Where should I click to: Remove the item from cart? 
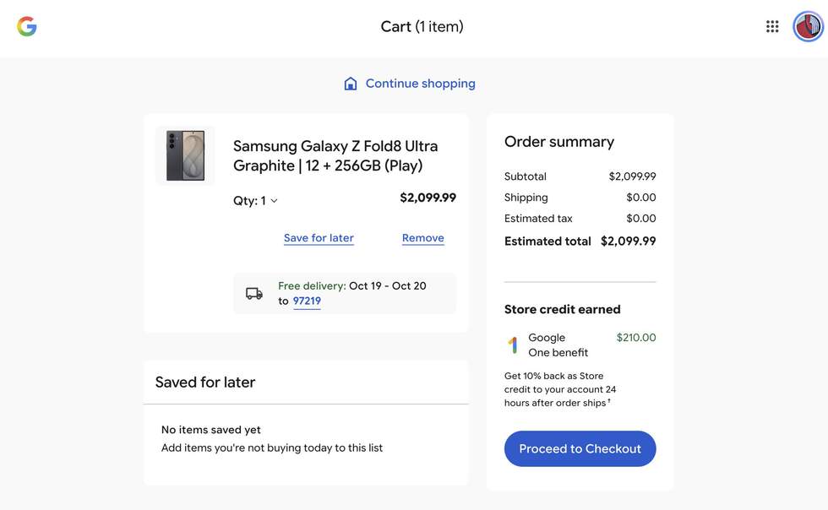pos(423,238)
